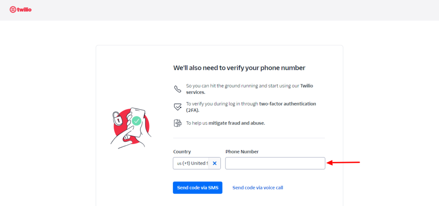Viewport: 439px width, 206px height.
Task: Choose Send code via voice call
Action: point(258,188)
